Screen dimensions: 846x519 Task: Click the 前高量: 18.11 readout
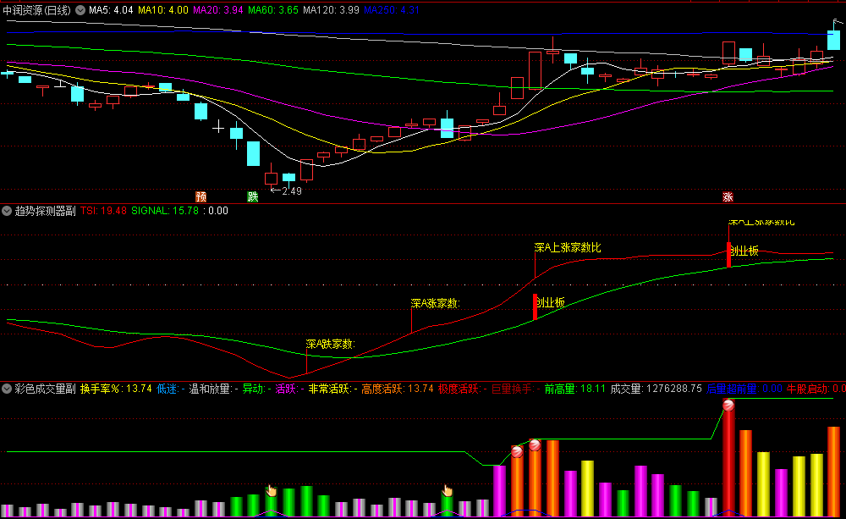(575, 389)
